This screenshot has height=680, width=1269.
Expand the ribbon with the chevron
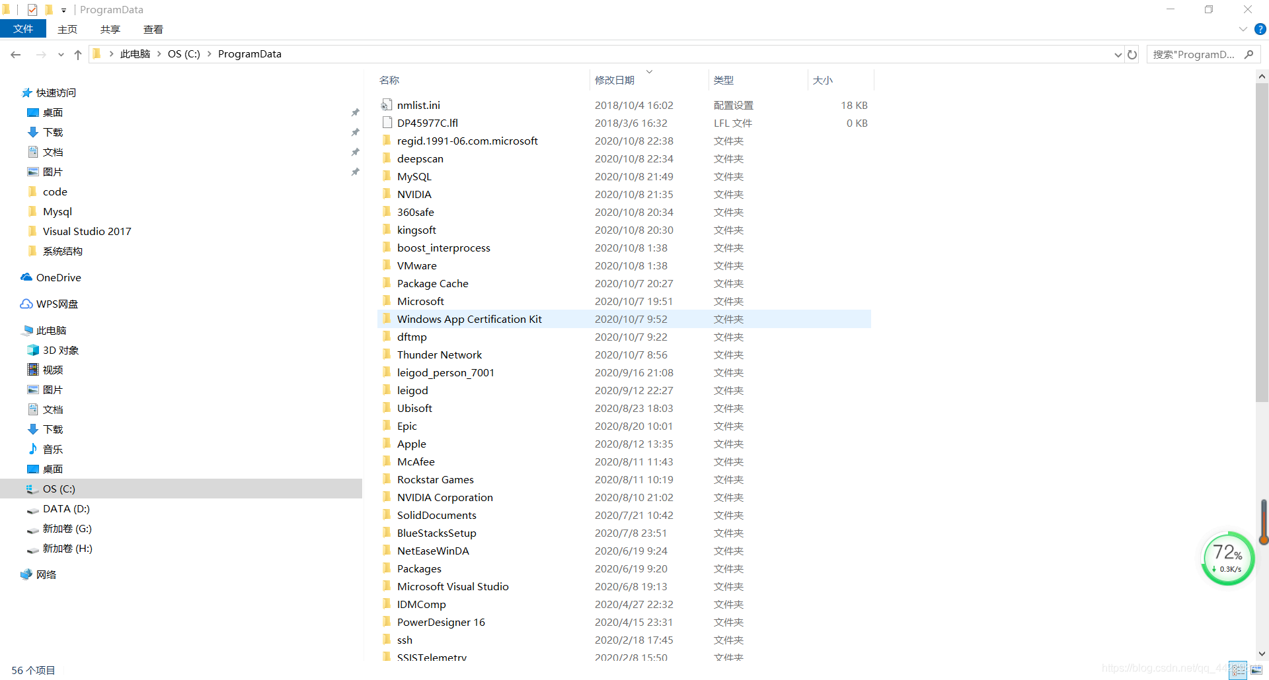(x=1243, y=29)
